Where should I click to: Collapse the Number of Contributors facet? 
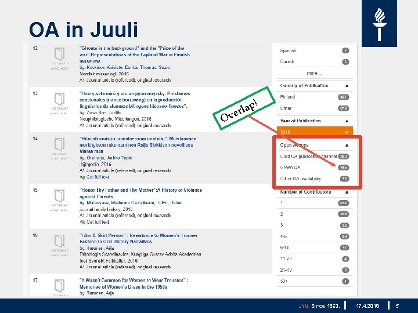[347, 192]
